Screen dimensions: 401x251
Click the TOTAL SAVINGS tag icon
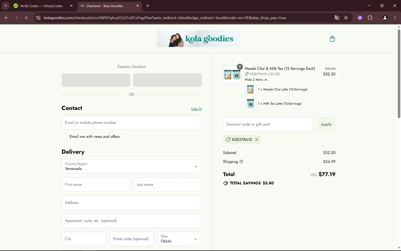tap(226, 183)
